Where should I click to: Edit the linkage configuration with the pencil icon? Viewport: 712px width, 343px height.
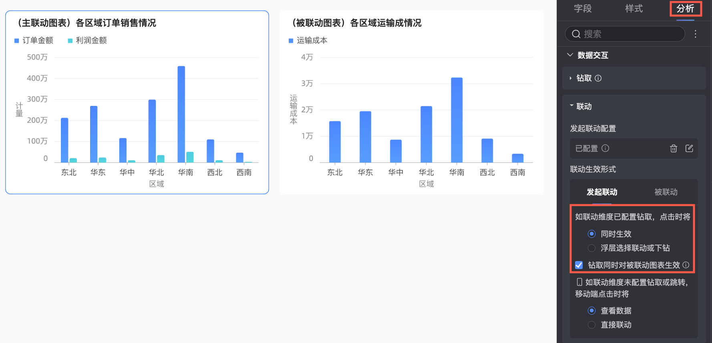[689, 148]
